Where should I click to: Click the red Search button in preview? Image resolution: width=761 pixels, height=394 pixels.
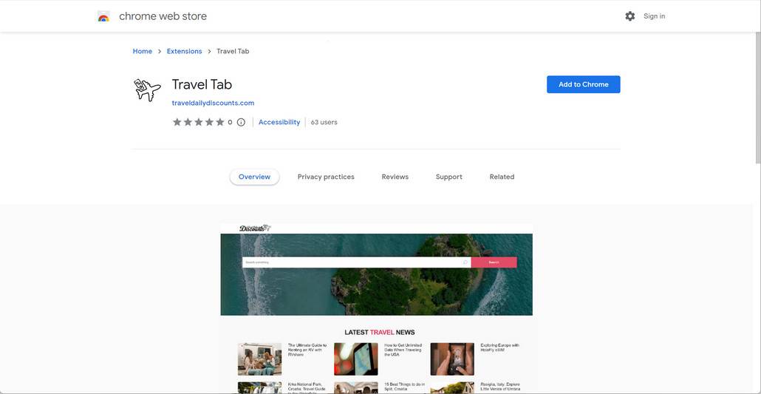[494, 262]
